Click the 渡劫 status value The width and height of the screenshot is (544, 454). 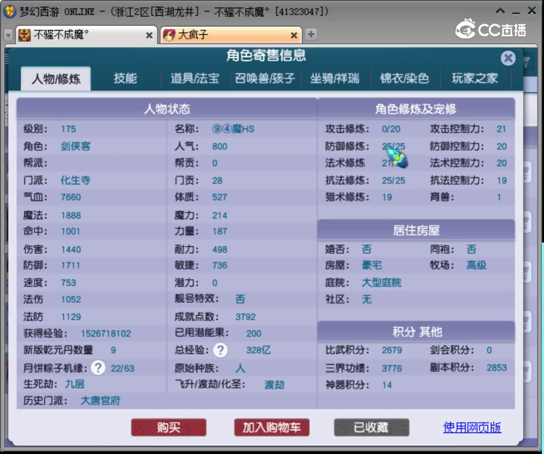click(275, 385)
